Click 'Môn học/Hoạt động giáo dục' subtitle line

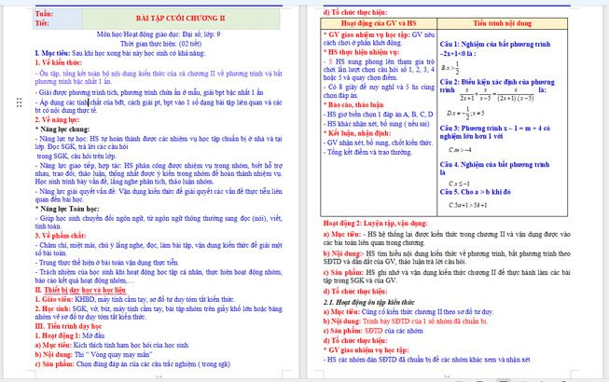pyautogui.click(x=152, y=34)
